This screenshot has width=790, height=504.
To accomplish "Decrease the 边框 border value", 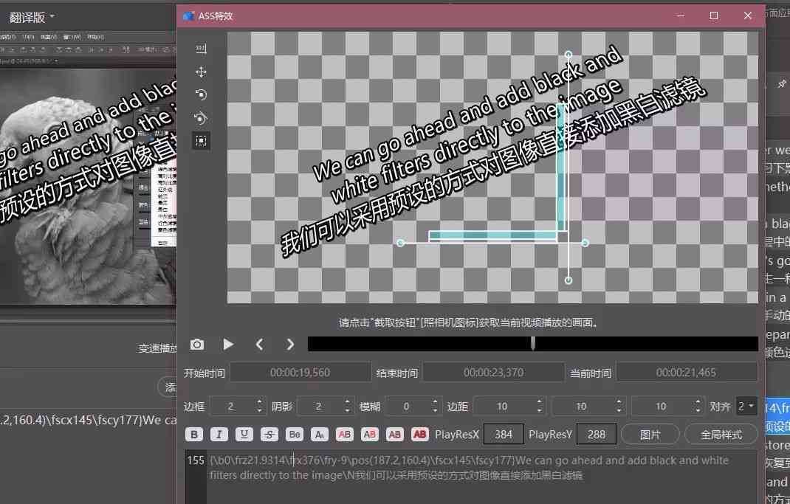I will pos(259,410).
